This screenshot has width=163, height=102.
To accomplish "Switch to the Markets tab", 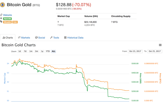I will tap(24, 38).
